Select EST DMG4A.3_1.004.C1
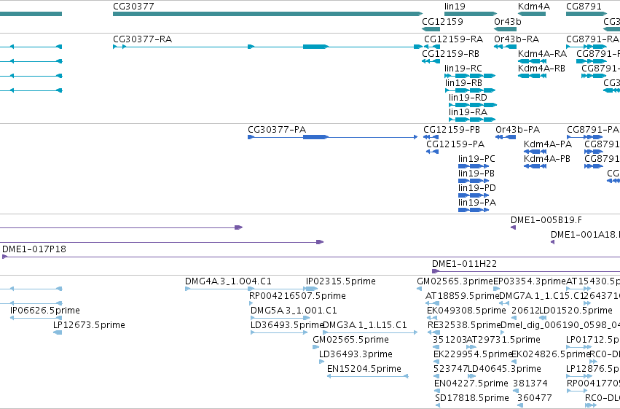The width and height of the screenshot is (620, 409). coord(228,281)
